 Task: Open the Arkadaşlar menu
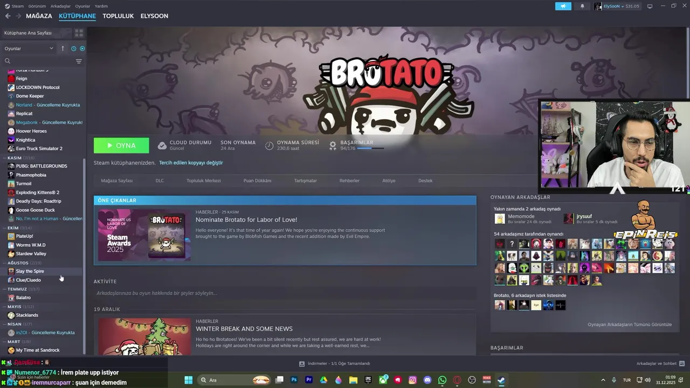pyautogui.click(x=60, y=6)
